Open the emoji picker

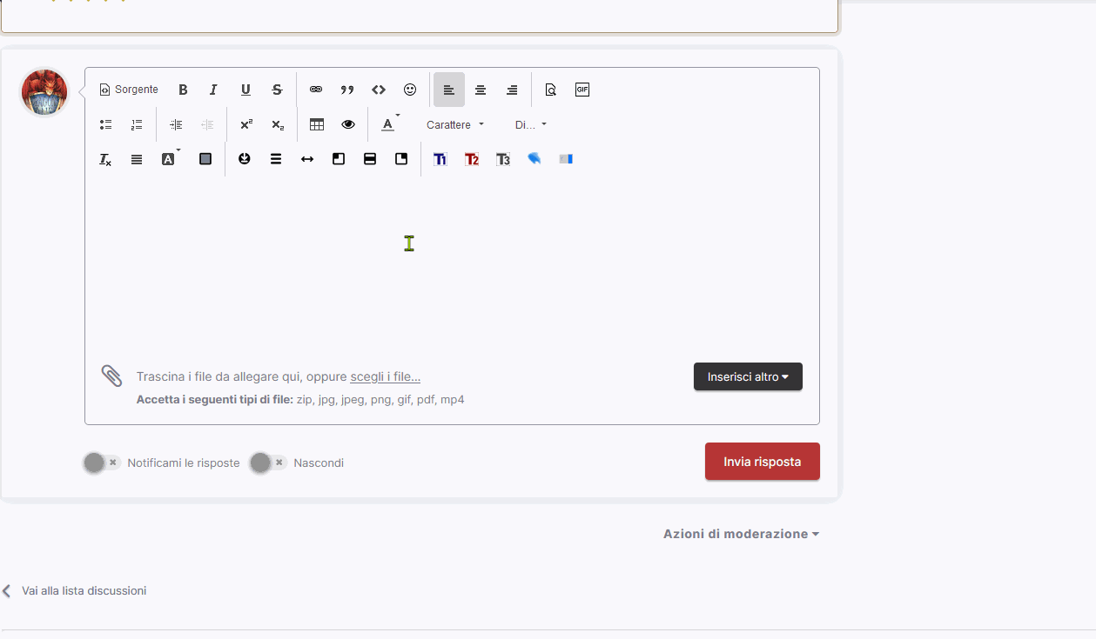(x=410, y=90)
